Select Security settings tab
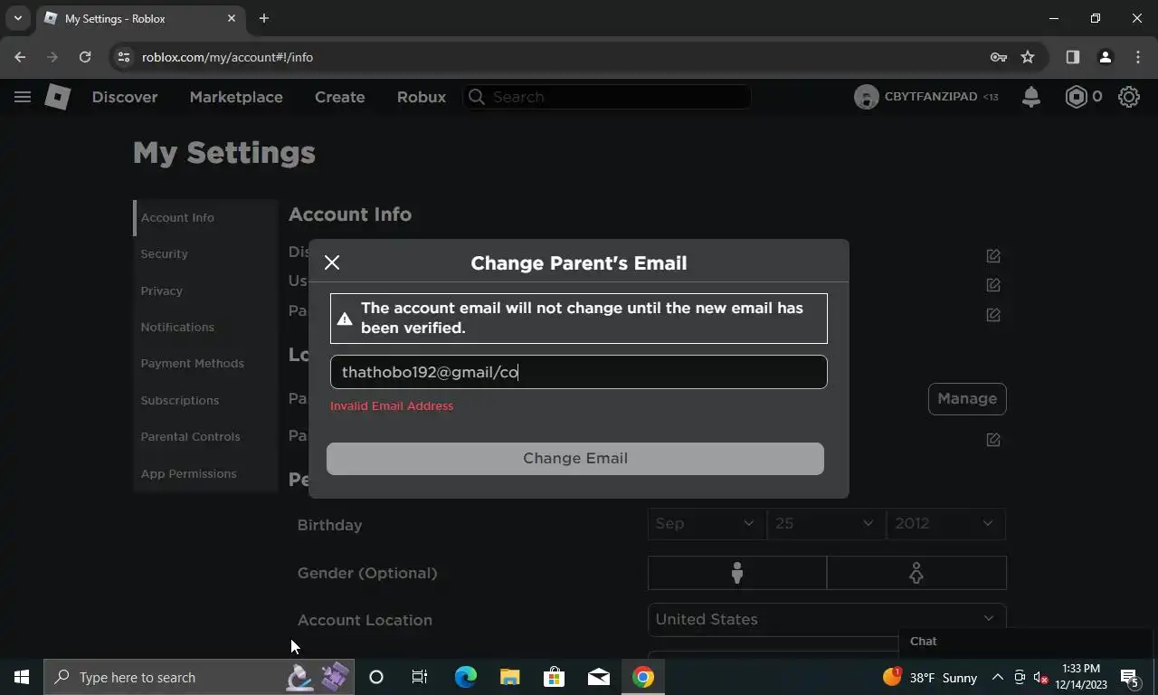This screenshot has width=1158, height=695. coord(205,253)
